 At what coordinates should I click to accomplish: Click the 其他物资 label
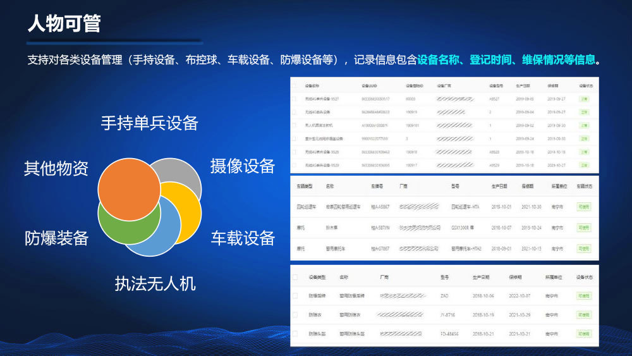click(56, 169)
